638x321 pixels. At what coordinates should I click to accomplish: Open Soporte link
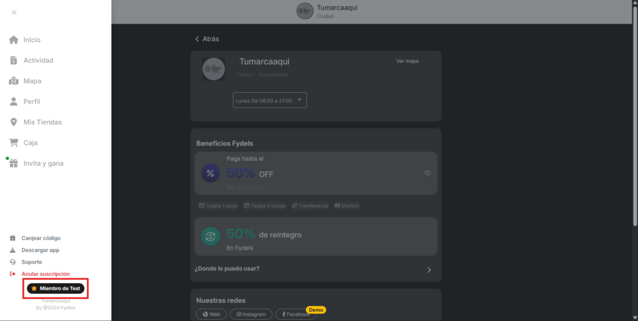(x=32, y=262)
